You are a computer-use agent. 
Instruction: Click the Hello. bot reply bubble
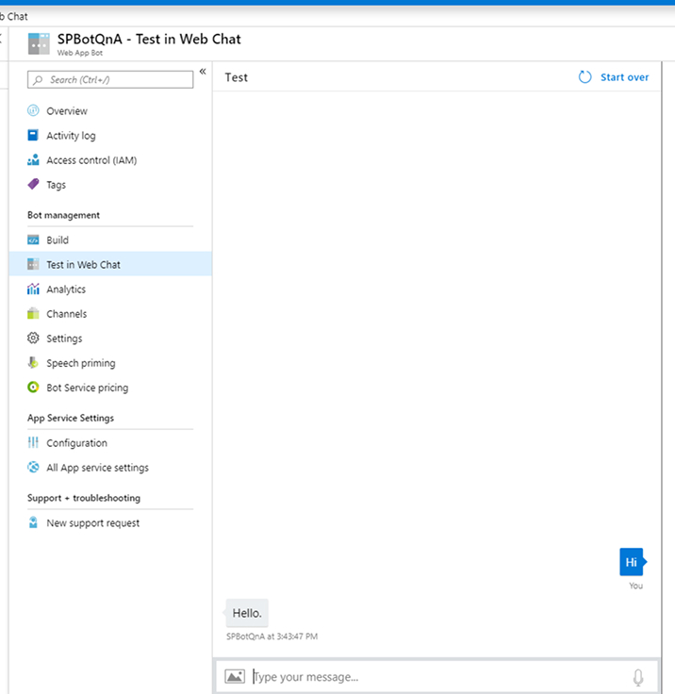point(247,613)
